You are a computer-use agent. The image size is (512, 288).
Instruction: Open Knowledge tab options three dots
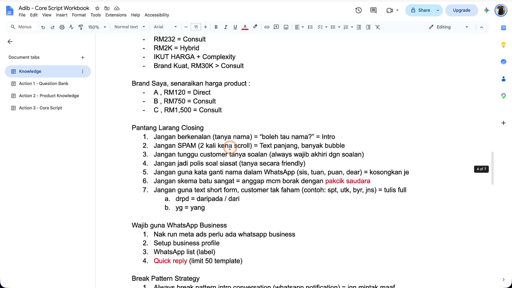[x=83, y=71]
